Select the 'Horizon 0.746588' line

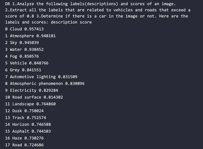tap(28, 125)
